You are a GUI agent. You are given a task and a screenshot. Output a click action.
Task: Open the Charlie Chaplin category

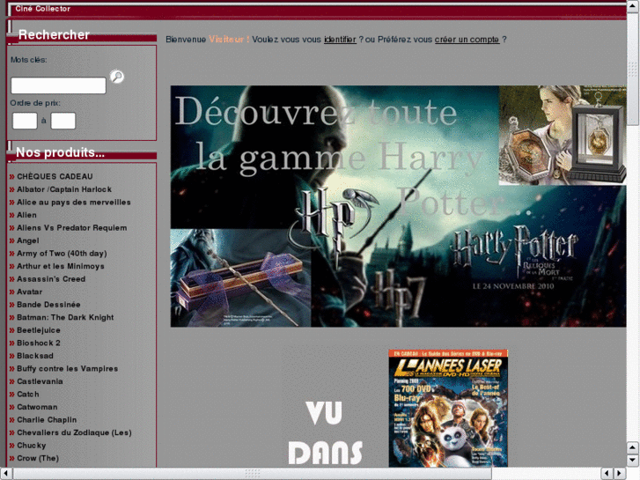tap(47, 419)
